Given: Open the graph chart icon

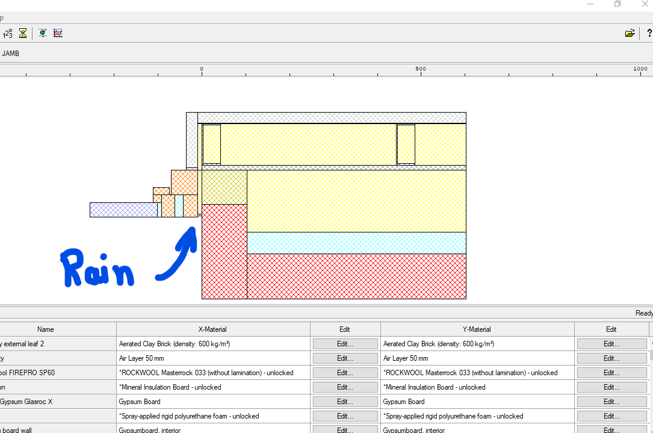Looking at the screenshot, I should click(x=58, y=33).
